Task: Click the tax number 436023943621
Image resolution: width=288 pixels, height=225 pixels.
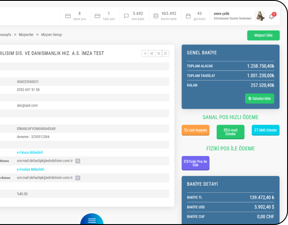Action: [28, 82]
